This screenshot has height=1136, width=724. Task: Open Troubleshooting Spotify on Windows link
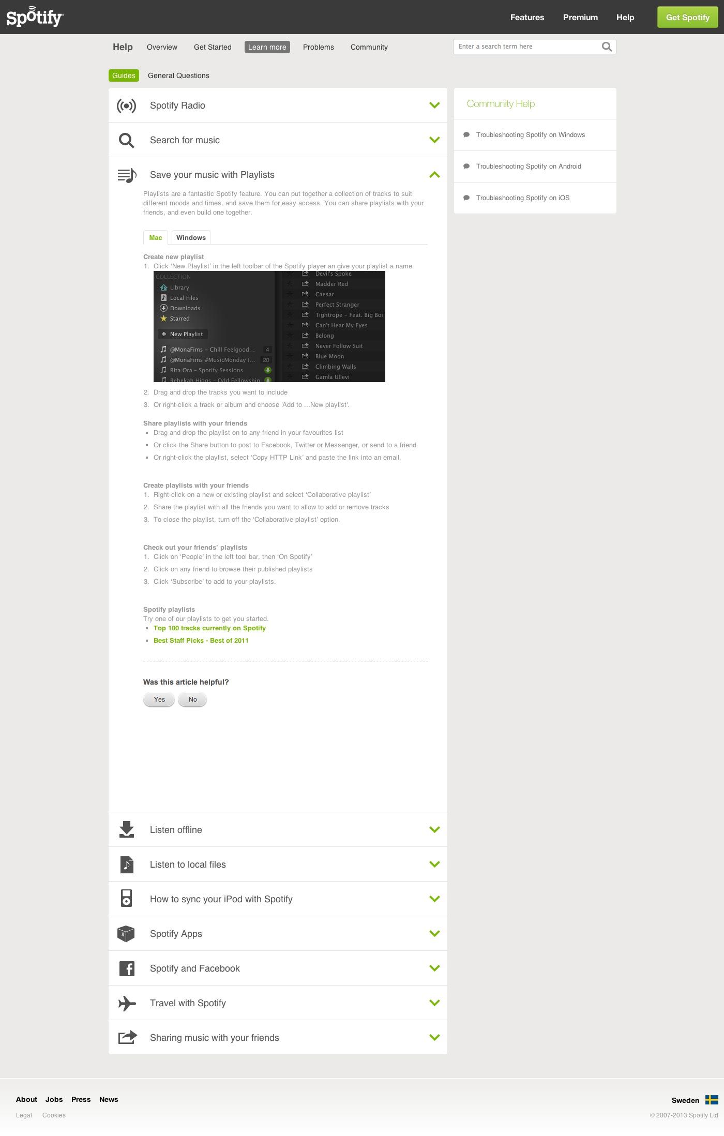[531, 135]
